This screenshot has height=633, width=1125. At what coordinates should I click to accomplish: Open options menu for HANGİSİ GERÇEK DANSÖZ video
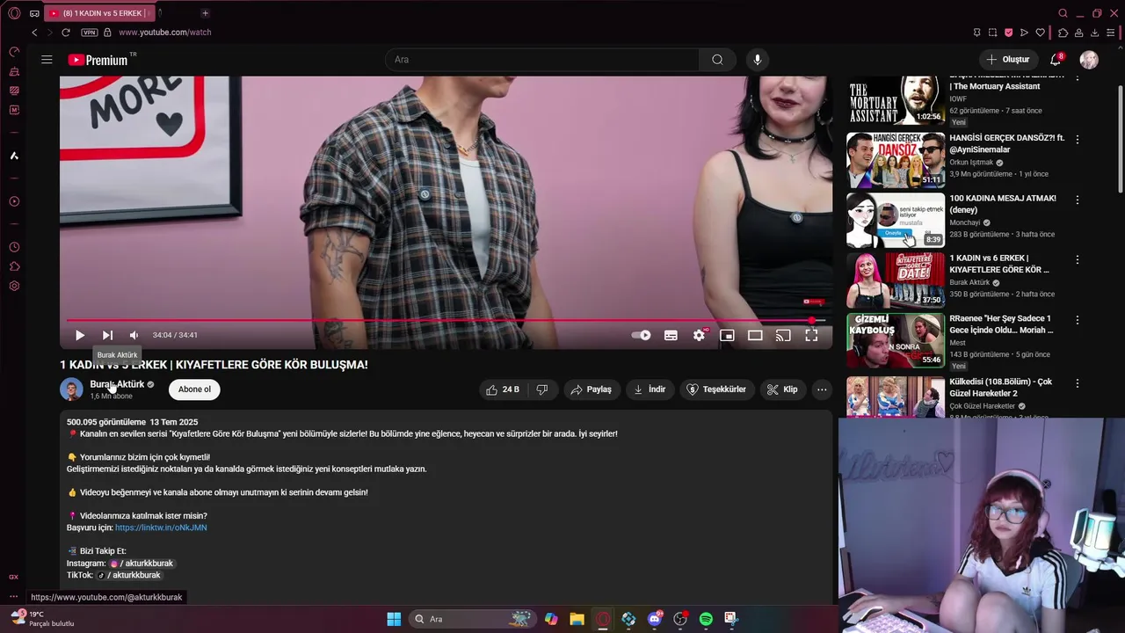pos(1078,140)
